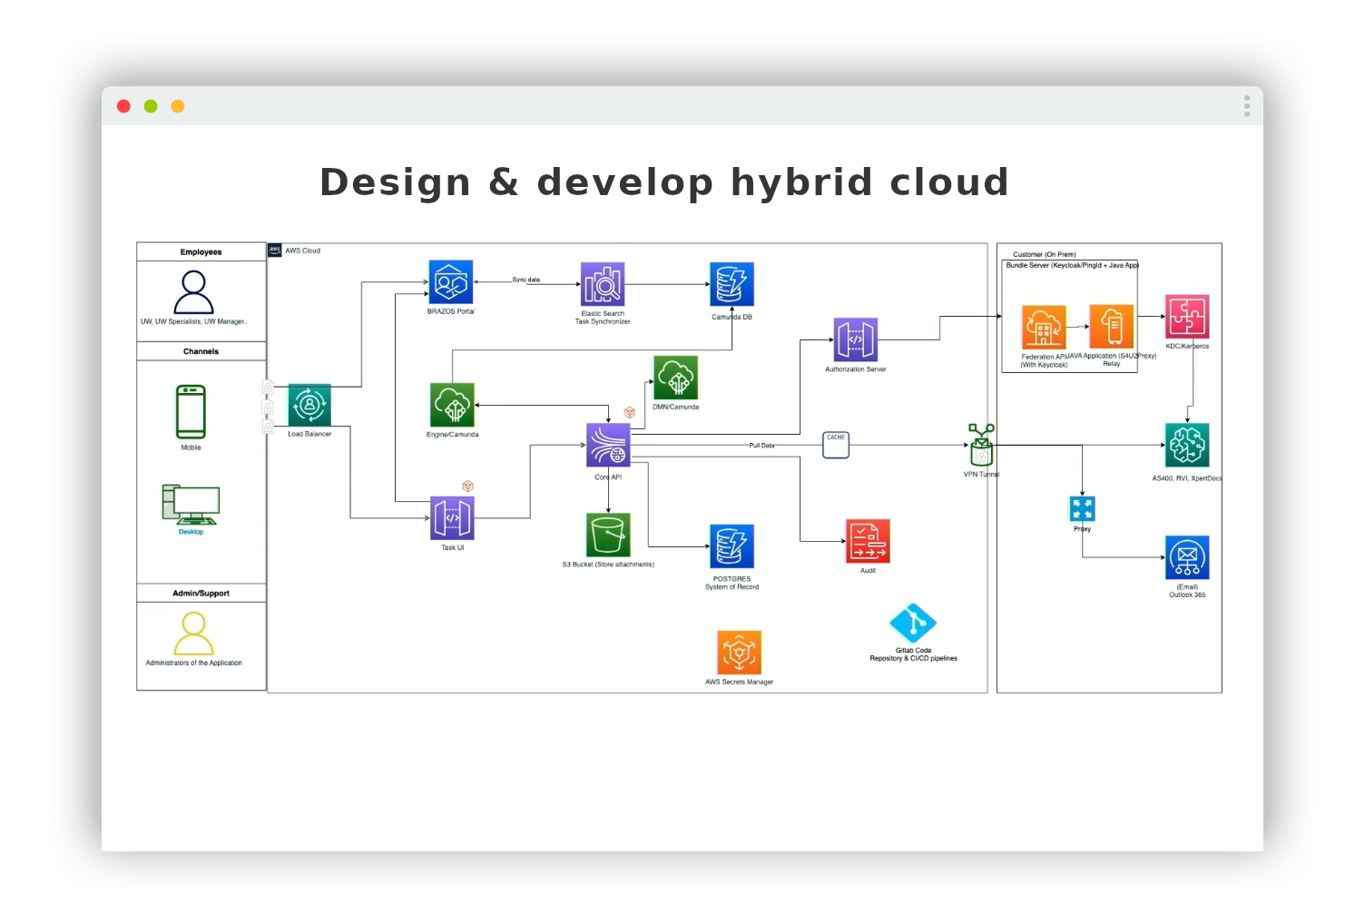Viewport: 1365px width, 924px height.
Task: Click the Camunda DB icon
Action: (732, 284)
